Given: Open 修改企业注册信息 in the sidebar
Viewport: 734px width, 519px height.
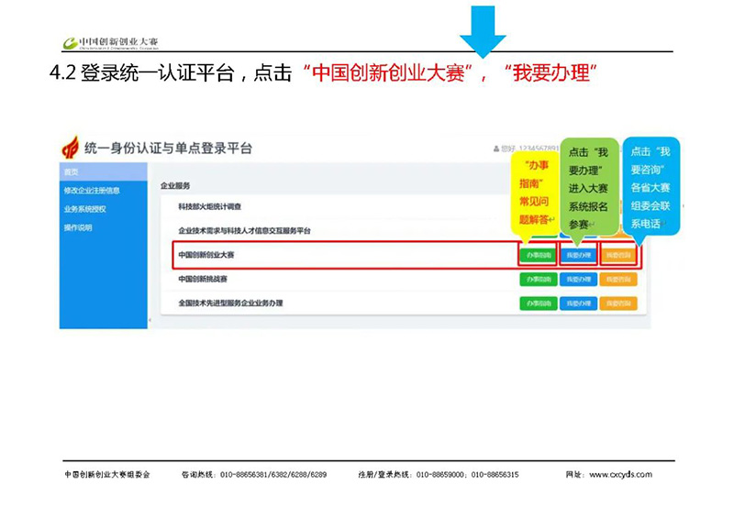Looking at the screenshot, I should (x=92, y=191).
